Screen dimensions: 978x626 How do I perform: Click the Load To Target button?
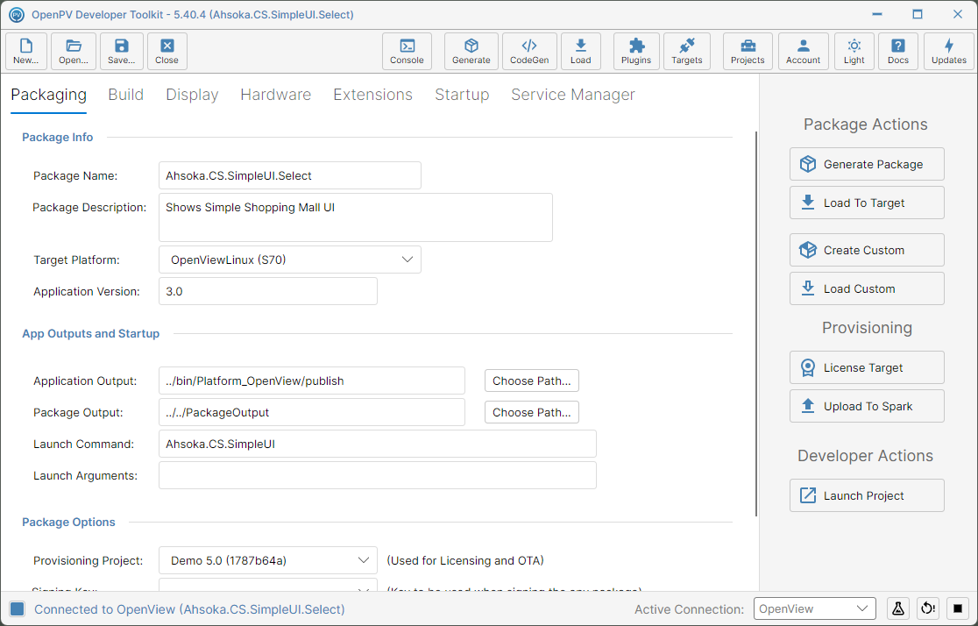pos(867,203)
